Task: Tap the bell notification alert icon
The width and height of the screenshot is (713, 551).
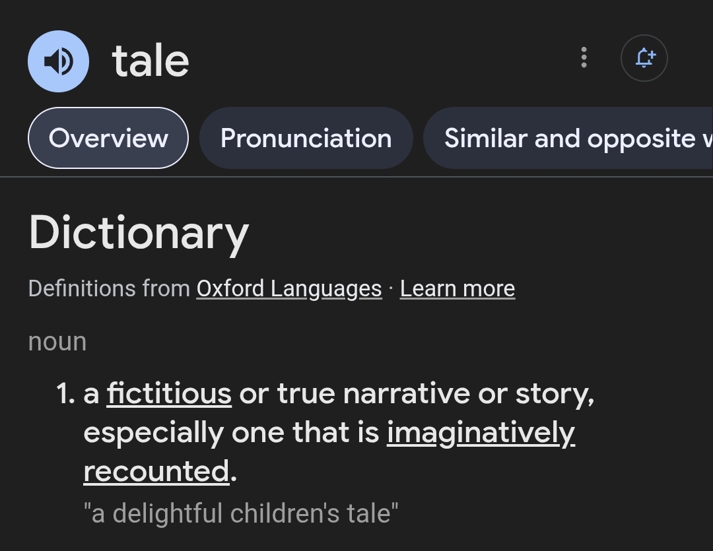Action: click(x=644, y=58)
